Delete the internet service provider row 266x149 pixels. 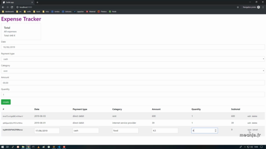[254, 123]
